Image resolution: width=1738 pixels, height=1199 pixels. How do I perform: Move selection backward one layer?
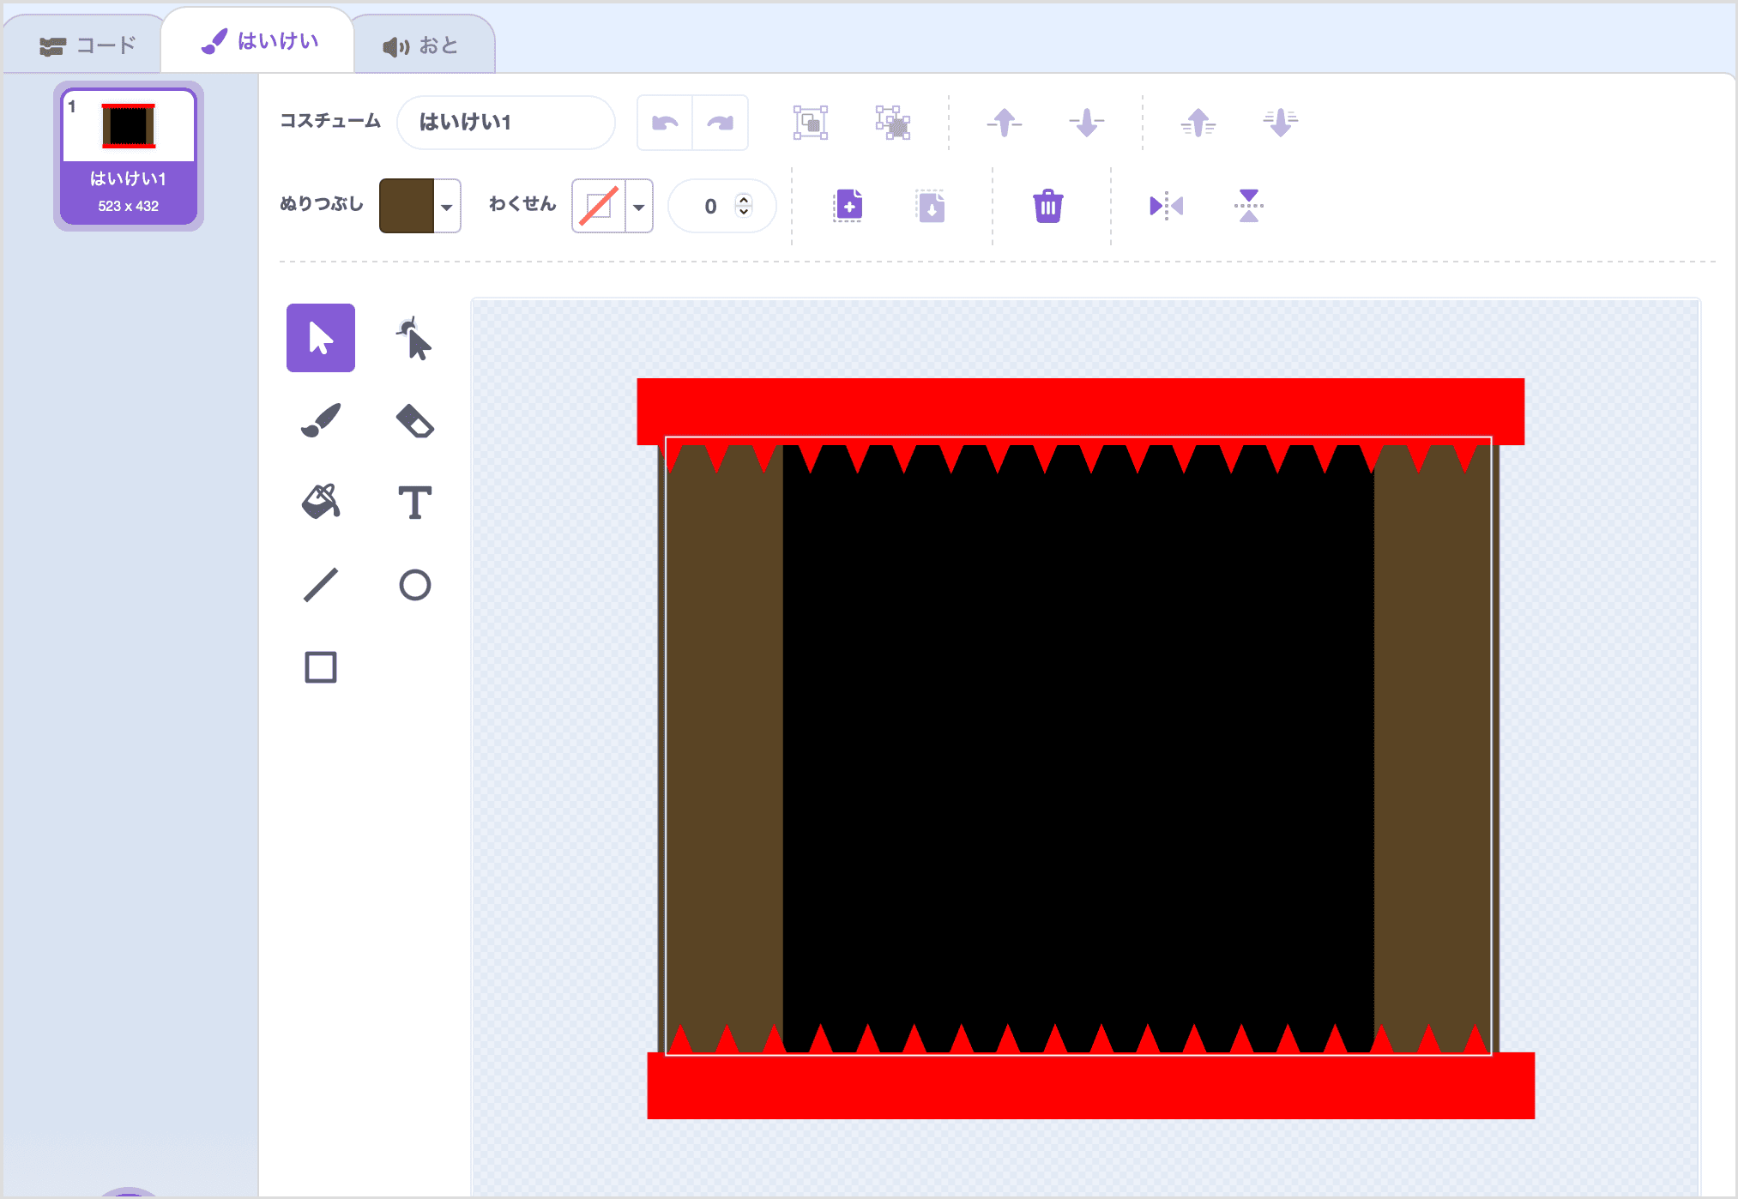point(1086,123)
